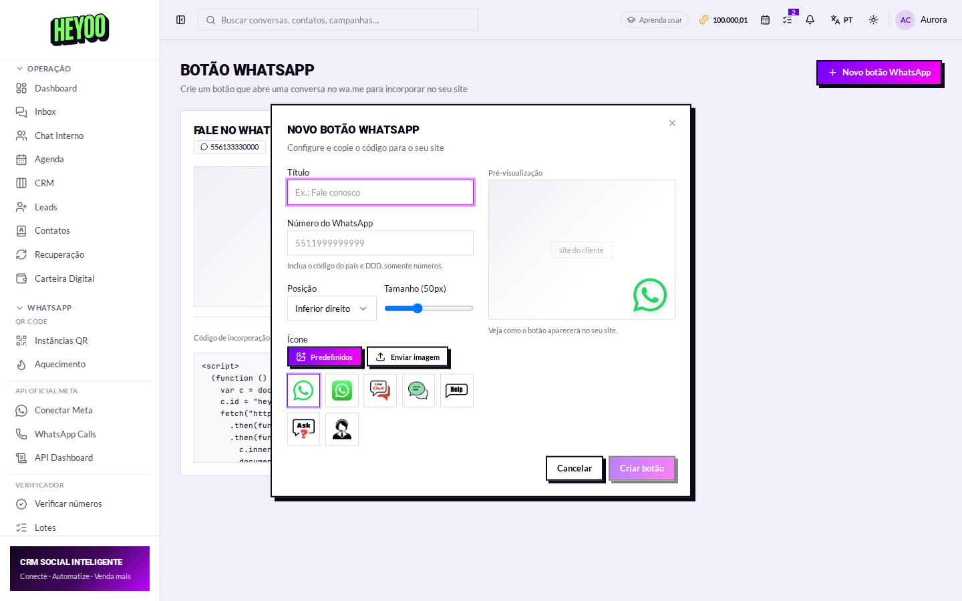Go to Recuperação
The width and height of the screenshot is (962, 601).
(80, 254)
